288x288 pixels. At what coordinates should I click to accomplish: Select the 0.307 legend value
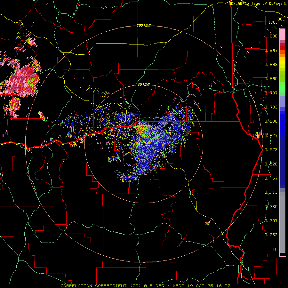pyautogui.click(x=271, y=221)
